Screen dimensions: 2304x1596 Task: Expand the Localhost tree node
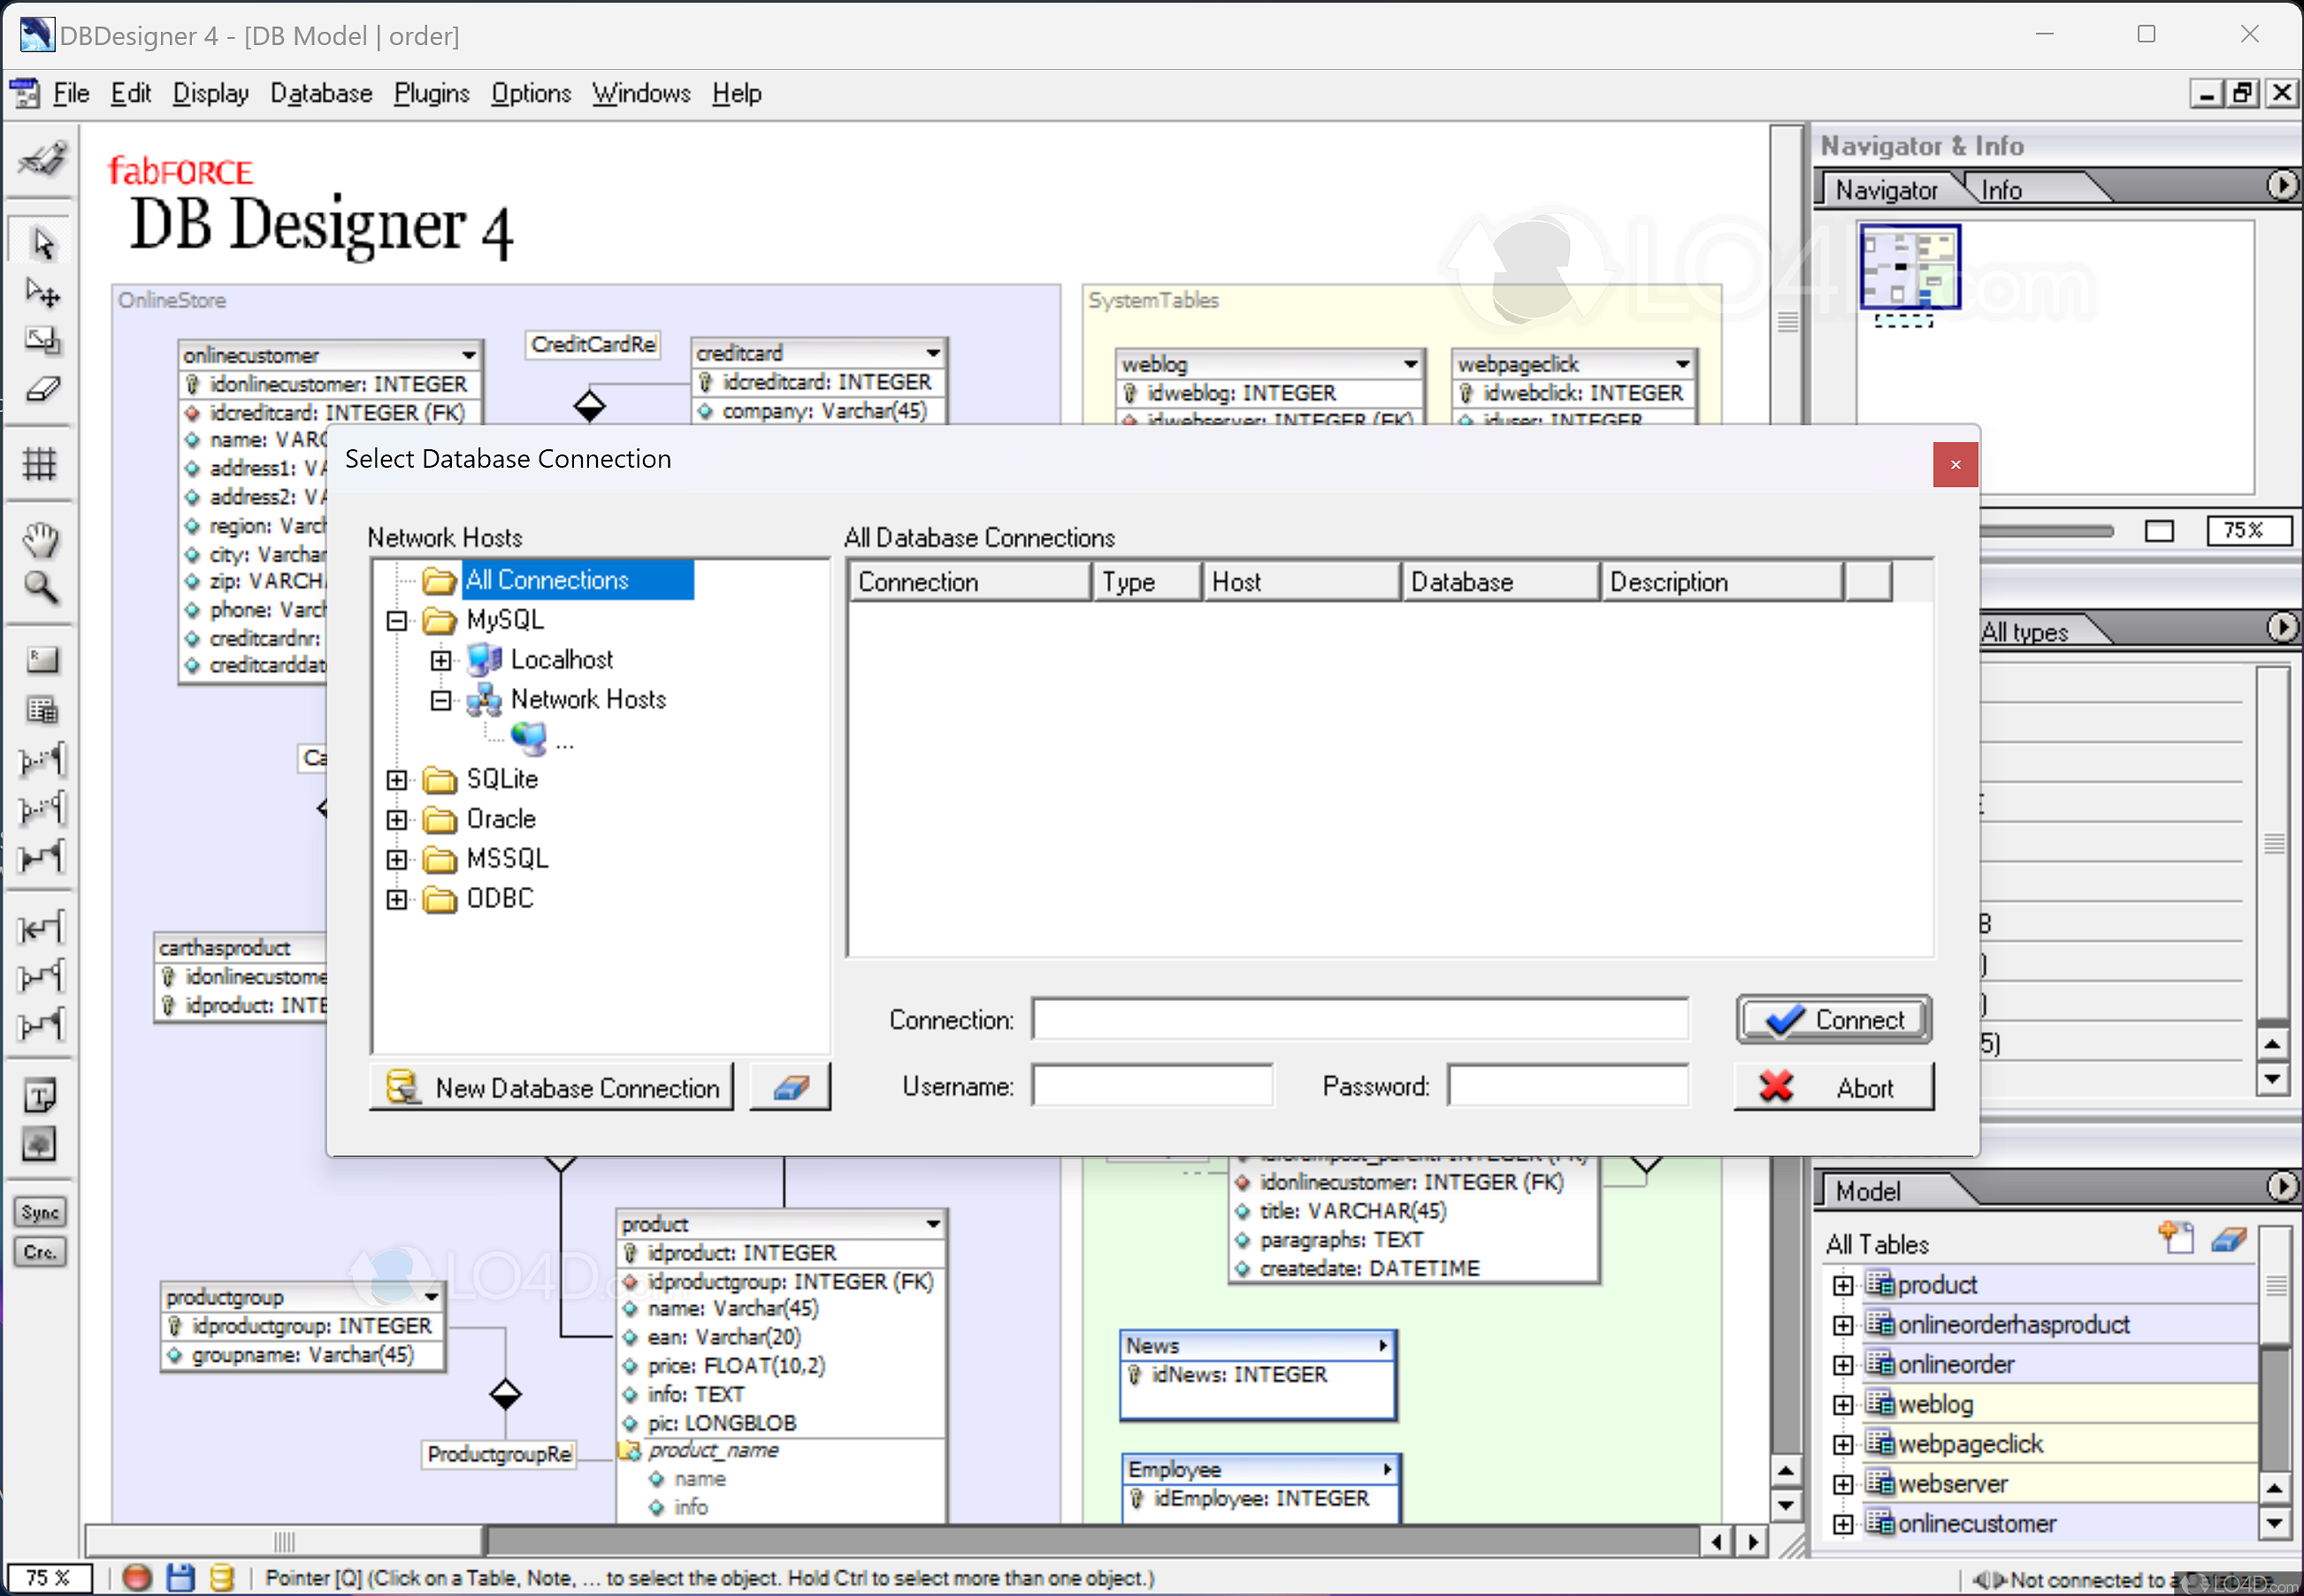click(441, 660)
